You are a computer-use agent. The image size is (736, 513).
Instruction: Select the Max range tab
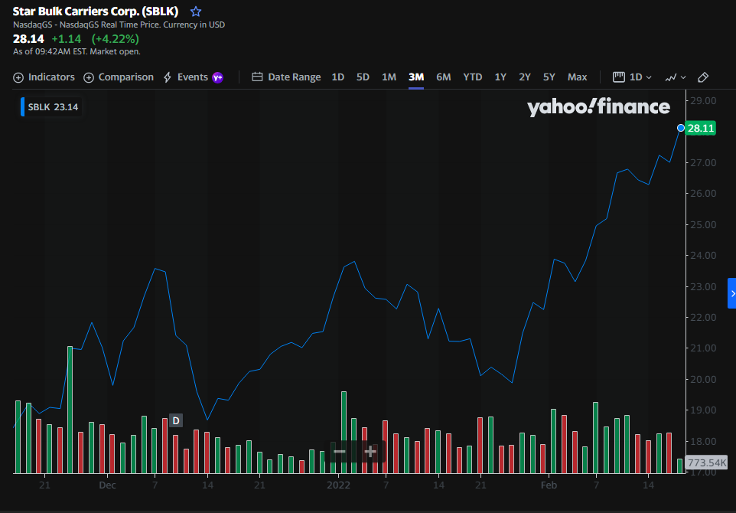[x=578, y=77]
